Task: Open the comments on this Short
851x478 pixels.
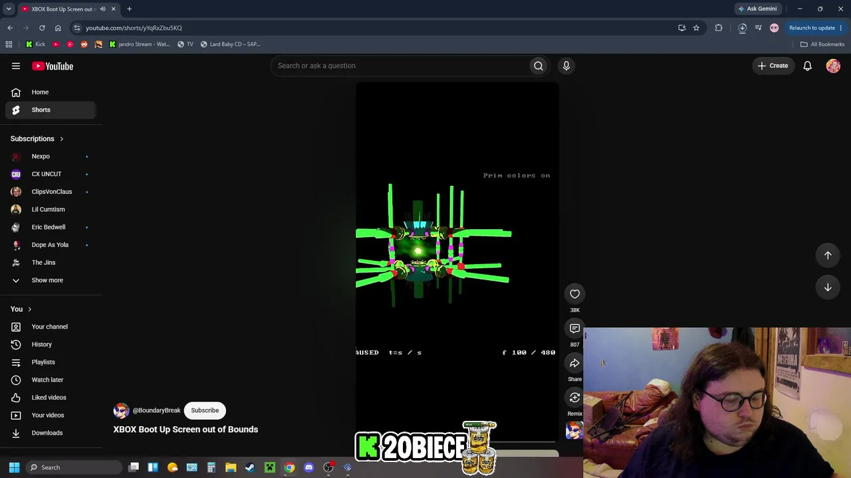Action: click(x=574, y=329)
